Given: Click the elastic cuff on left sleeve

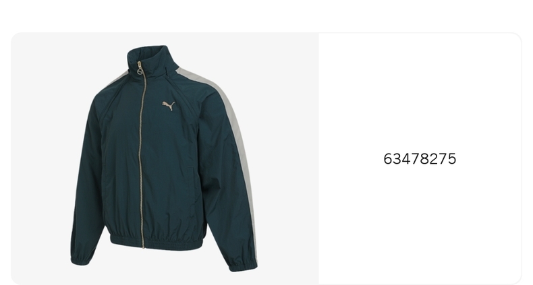Looking at the screenshot, I should click(x=81, y=260).
